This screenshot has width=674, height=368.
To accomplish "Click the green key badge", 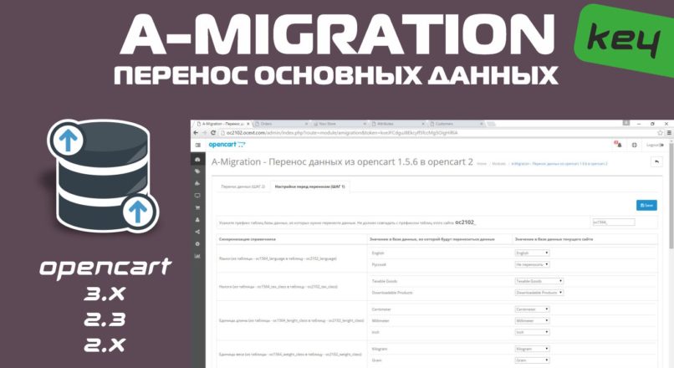I will point(625,40).
